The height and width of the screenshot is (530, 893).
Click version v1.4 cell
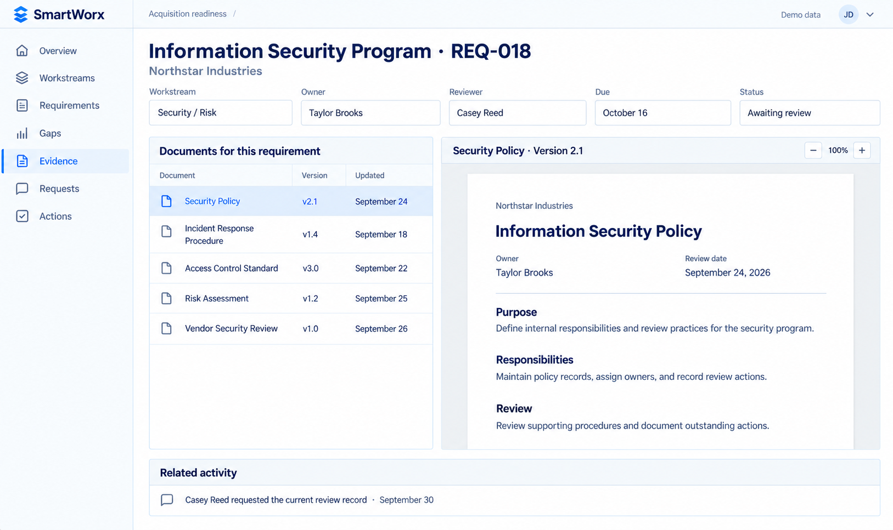[x=310, y=235]
